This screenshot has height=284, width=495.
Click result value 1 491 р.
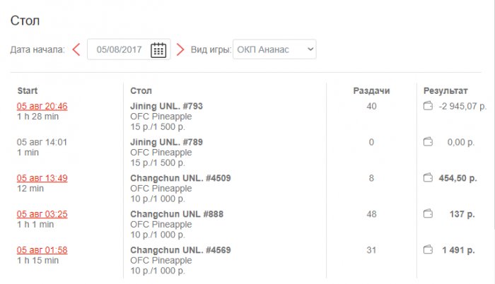pyautogui.click(x=458, y=250)
